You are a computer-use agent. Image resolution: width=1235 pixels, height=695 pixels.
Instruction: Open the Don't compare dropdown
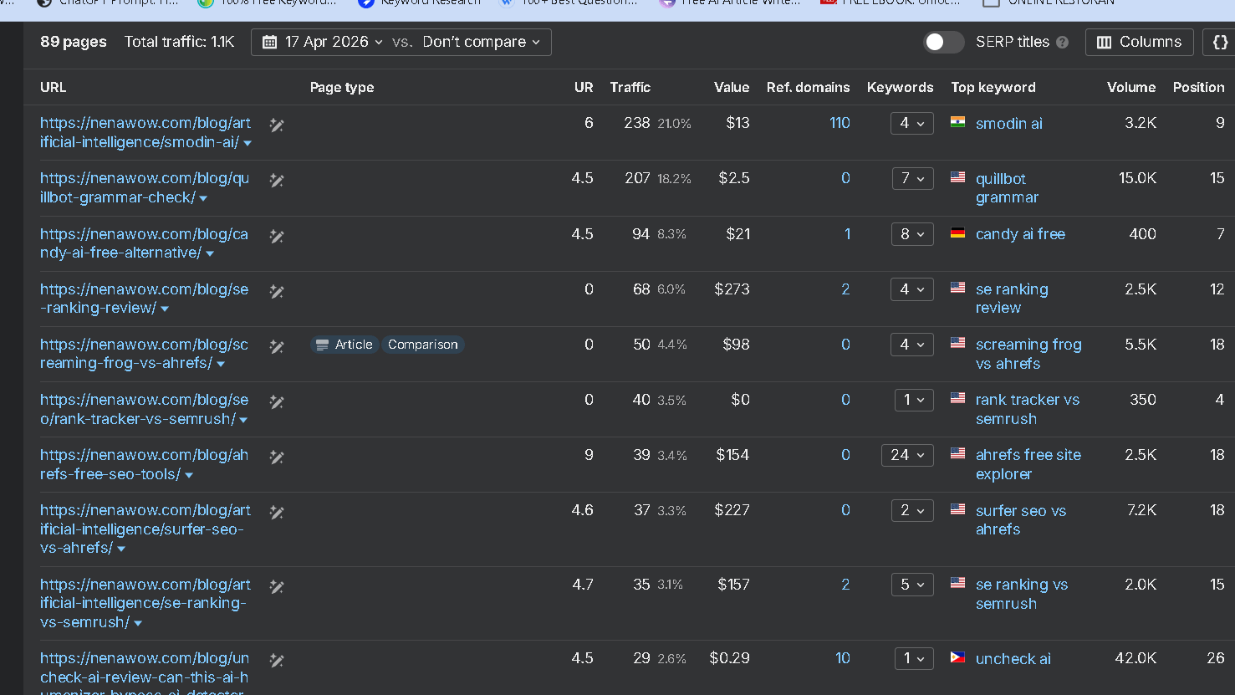[x=482, y=42]
